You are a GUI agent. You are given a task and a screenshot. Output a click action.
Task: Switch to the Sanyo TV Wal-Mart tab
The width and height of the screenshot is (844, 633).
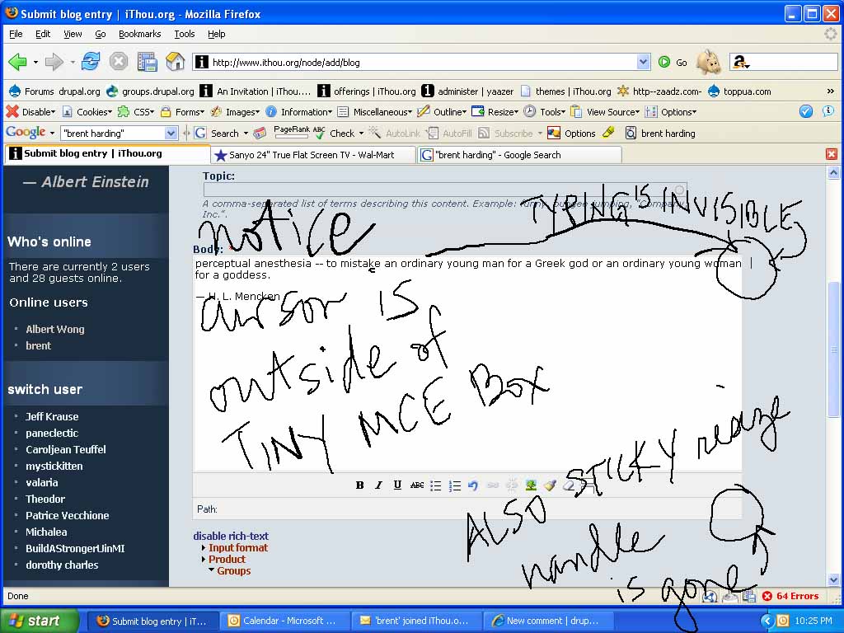pos(313,155)
